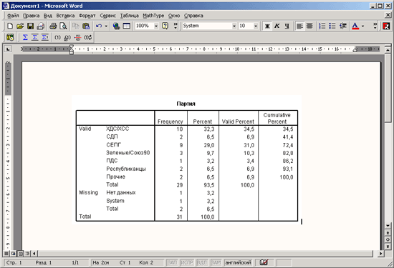Toggle italic (К) formatting
This screenshot has height=268, width=394.
coord(277,26)
